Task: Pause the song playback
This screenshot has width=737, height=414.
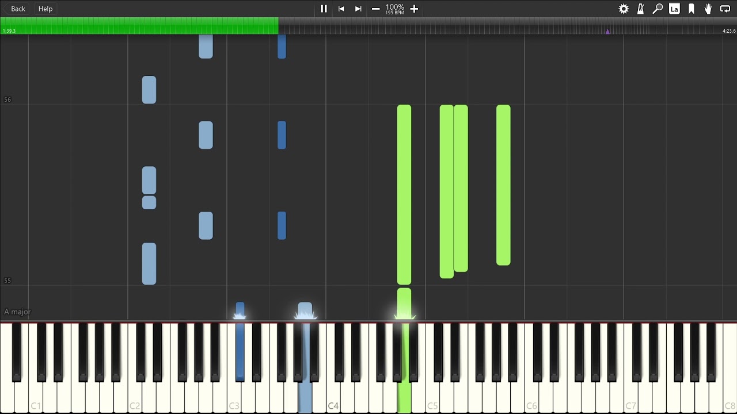Action: click(324, 9)
